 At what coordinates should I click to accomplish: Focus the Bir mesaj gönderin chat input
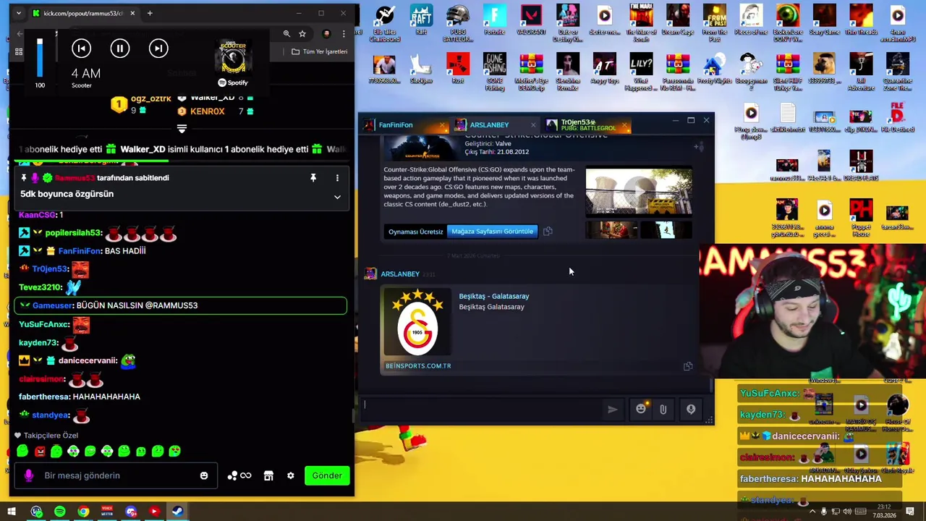pos(116,475)
